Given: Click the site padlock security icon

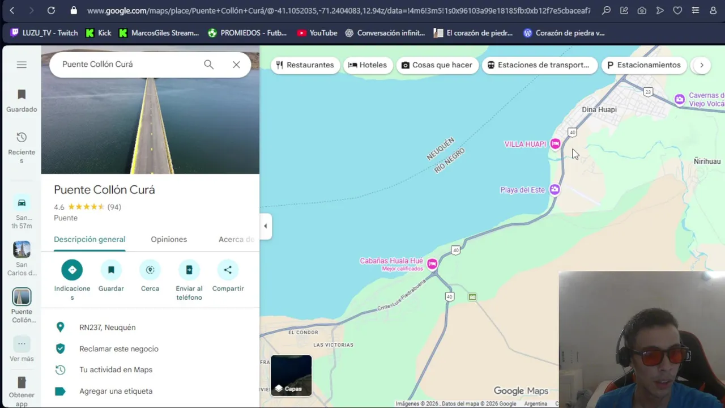Looking at the screenshot, I should (74, 10).
